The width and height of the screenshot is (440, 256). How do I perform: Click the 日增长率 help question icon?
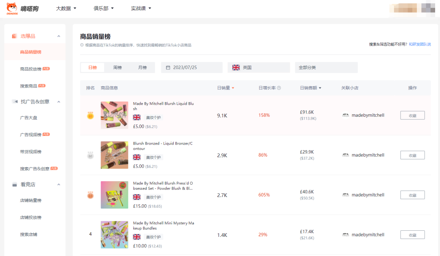tap(279, 88)
